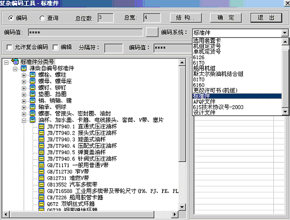This screenshot has width=290, height=220.
Task: Click the 退出 button
Action: [x=266, y=18]
